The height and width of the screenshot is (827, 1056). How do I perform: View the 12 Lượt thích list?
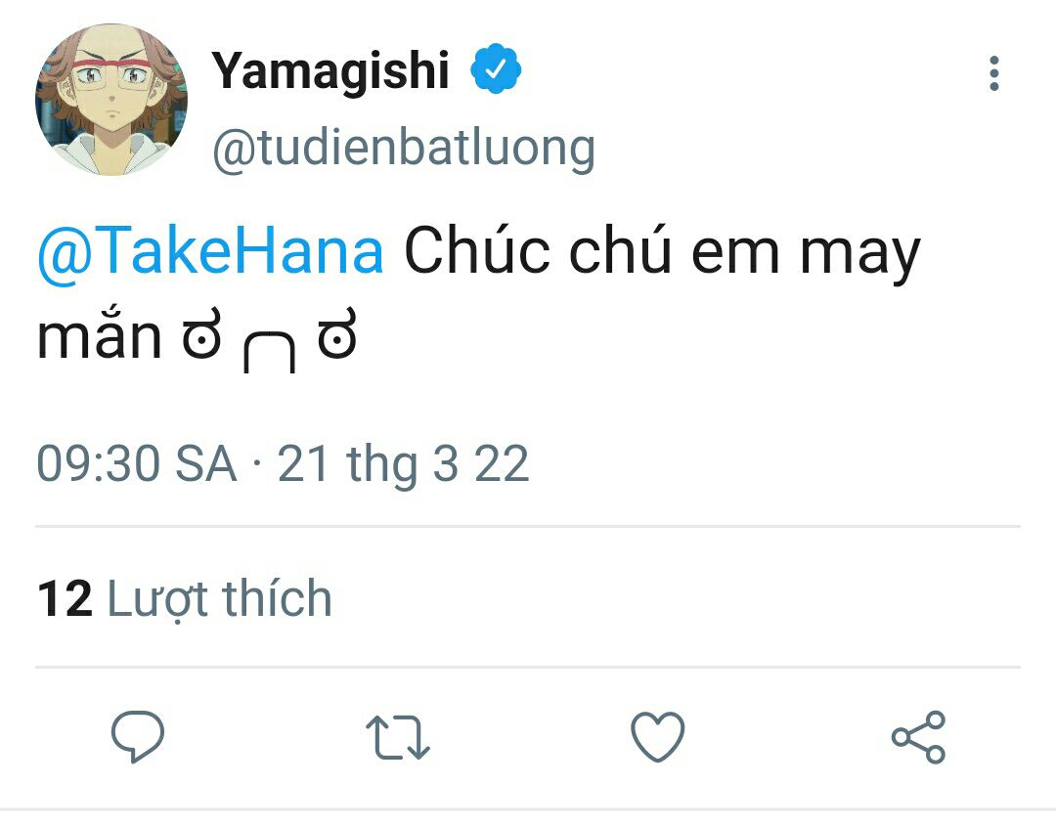click(185, 598)
